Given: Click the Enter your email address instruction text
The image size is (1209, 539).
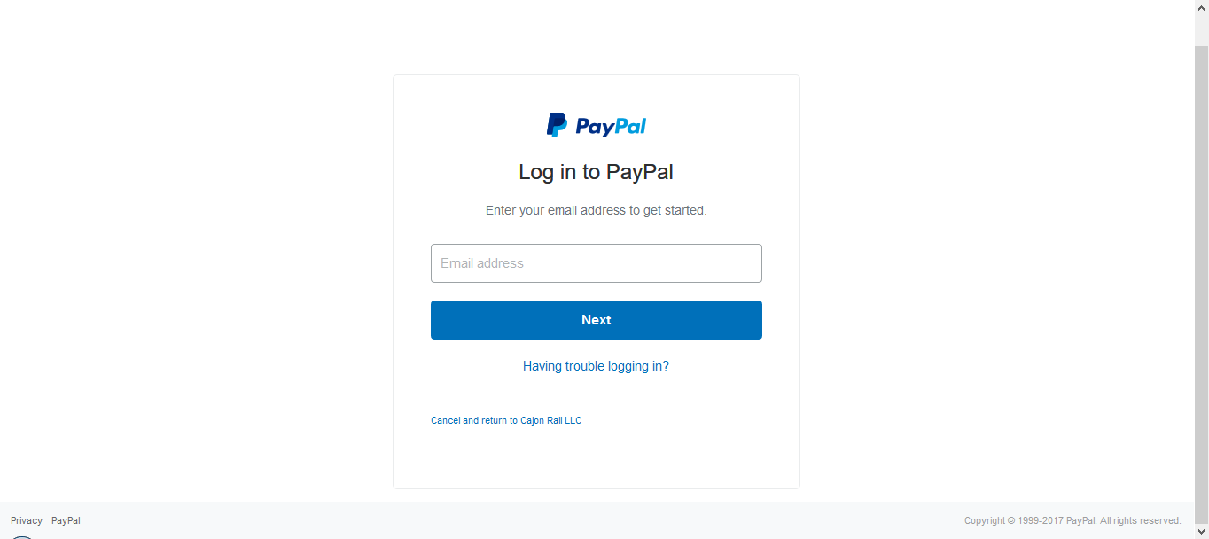Looking at the screenshot, I should click(596, 211).
